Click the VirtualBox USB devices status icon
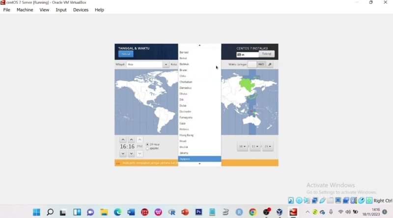 322,200
